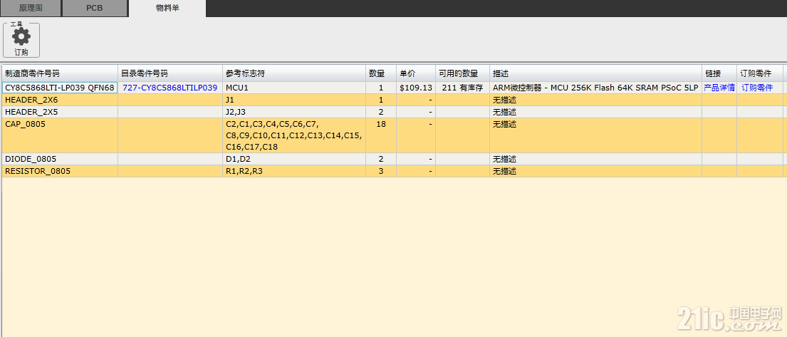The height and width of the screenshot is (337, 787).
Task: Click the D1,D2 reference cell
Action: pos(294,159)
